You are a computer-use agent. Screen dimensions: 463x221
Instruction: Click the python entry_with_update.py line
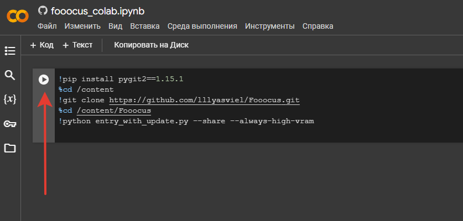[186, 121]
